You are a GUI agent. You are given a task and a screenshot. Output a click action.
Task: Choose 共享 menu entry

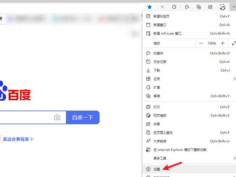pos(189,124)
